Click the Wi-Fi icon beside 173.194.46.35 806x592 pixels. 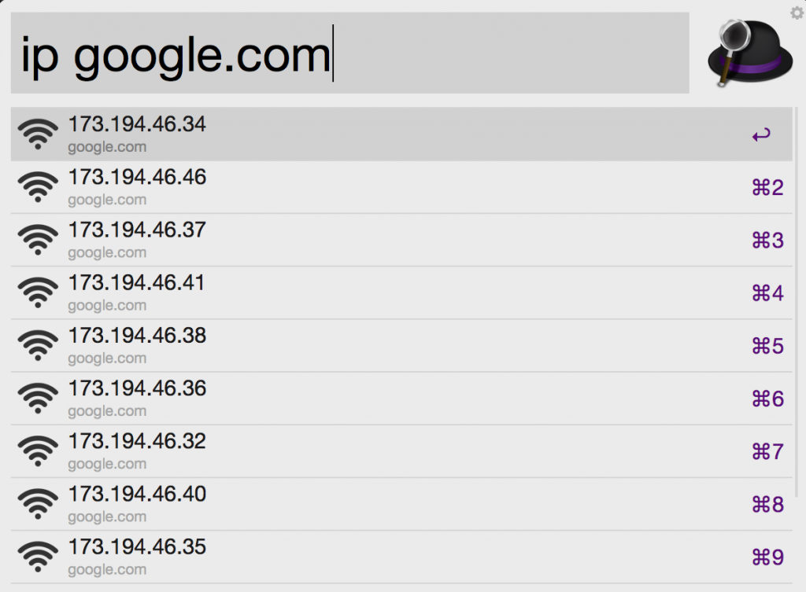click(x=38, y=557)
